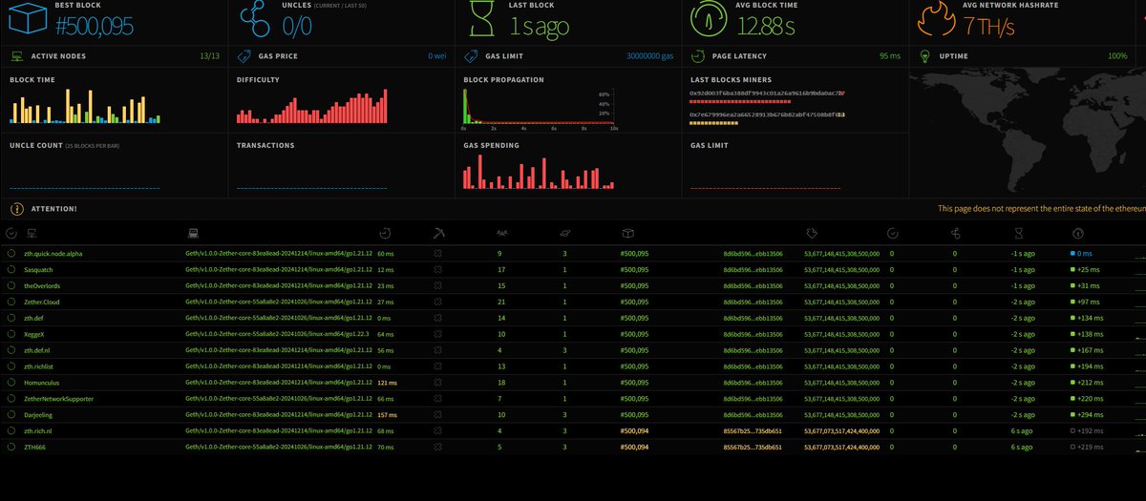Sort by mining pickaxe header icon

click(437, 232)
